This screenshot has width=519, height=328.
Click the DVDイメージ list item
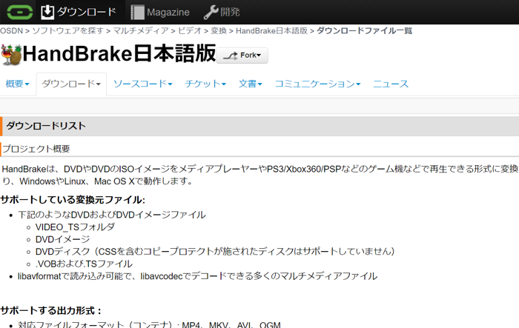(x=62, y=239)
